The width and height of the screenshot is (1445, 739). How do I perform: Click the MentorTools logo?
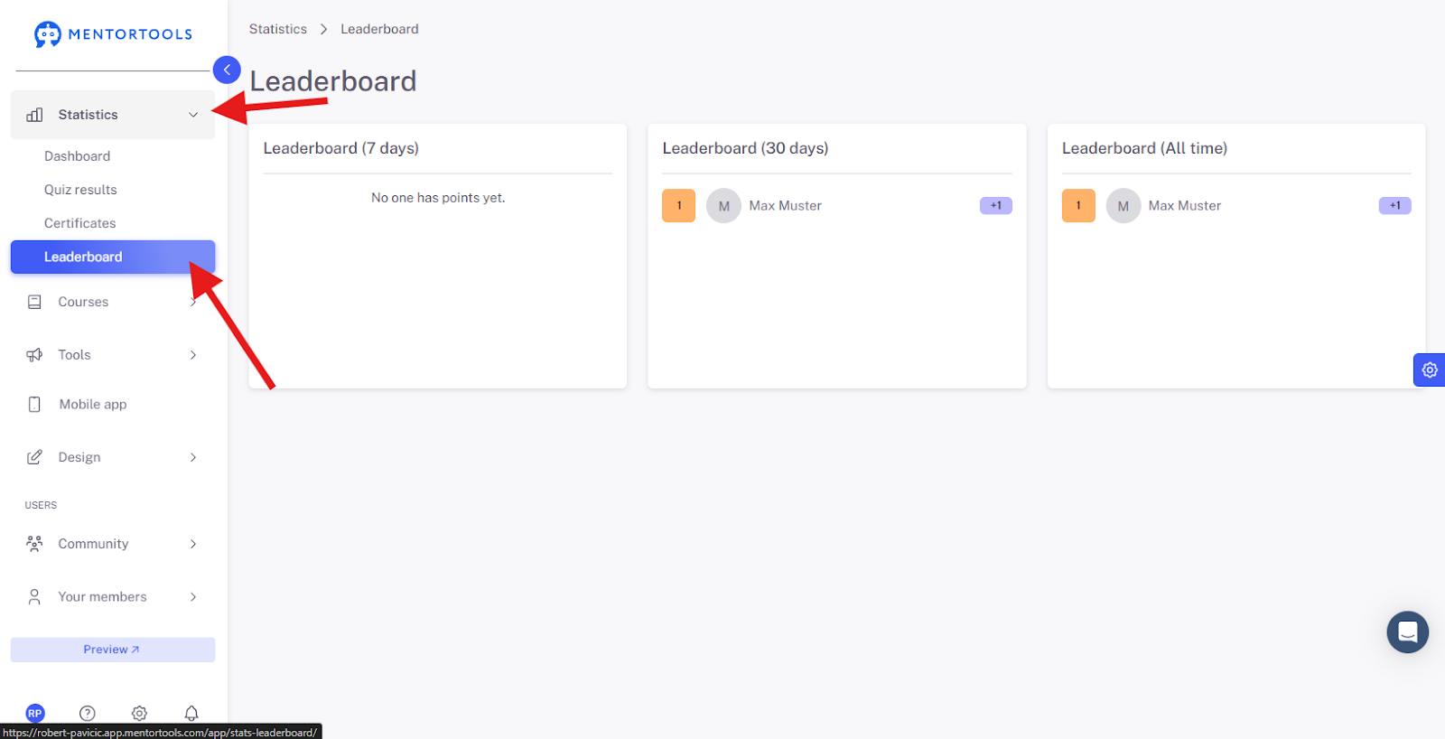coord(113,34)
